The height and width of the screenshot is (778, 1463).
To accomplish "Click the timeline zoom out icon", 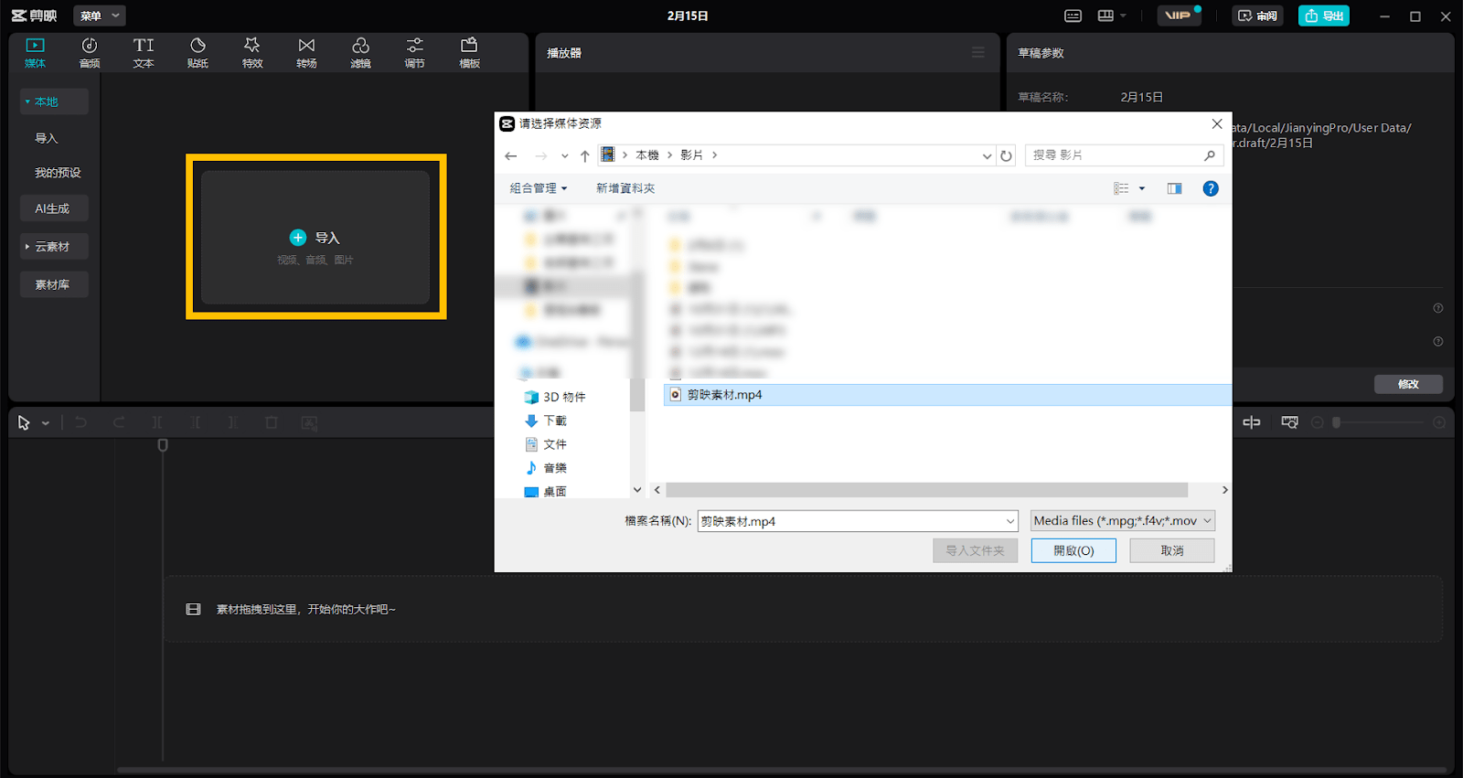I will [1318, 422].
